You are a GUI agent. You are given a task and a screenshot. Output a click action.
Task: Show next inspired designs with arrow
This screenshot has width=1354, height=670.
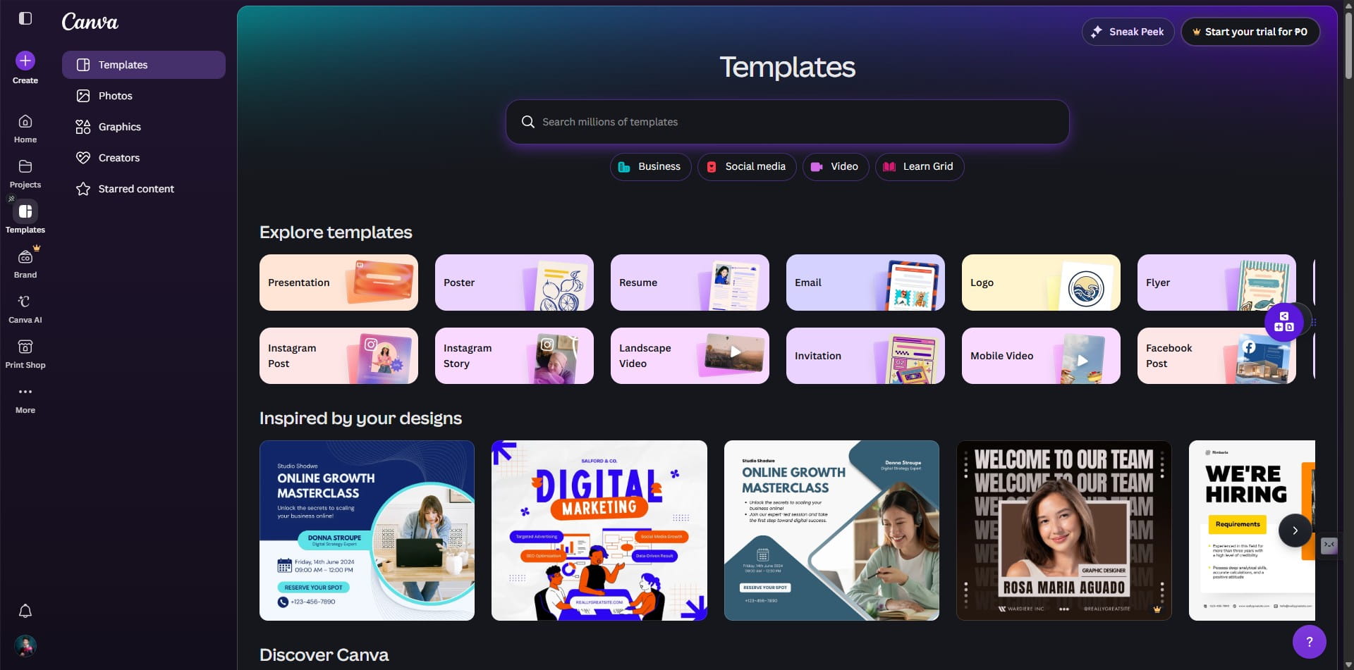(x=1295, y=531)
